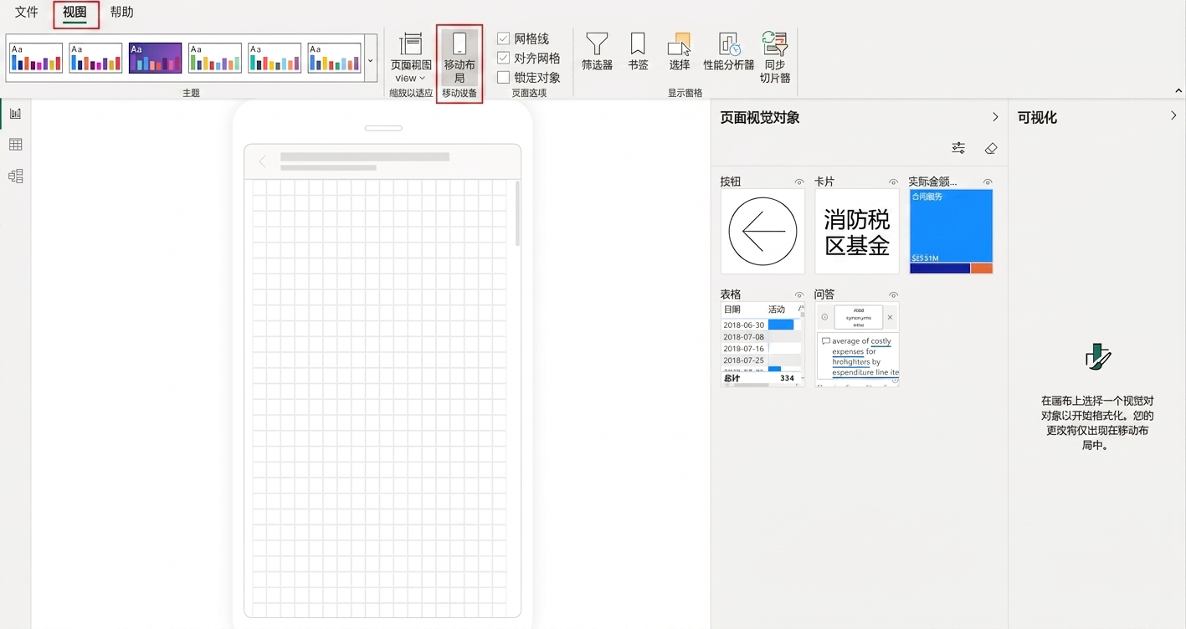Select the 问答 Q&A visual thumbnail

click(x=857, y=344)
